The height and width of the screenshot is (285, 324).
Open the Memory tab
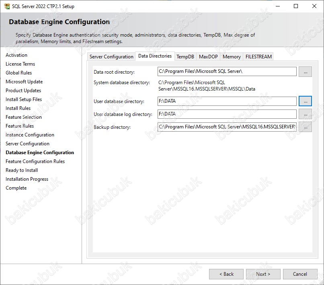[x=232, y=56]
